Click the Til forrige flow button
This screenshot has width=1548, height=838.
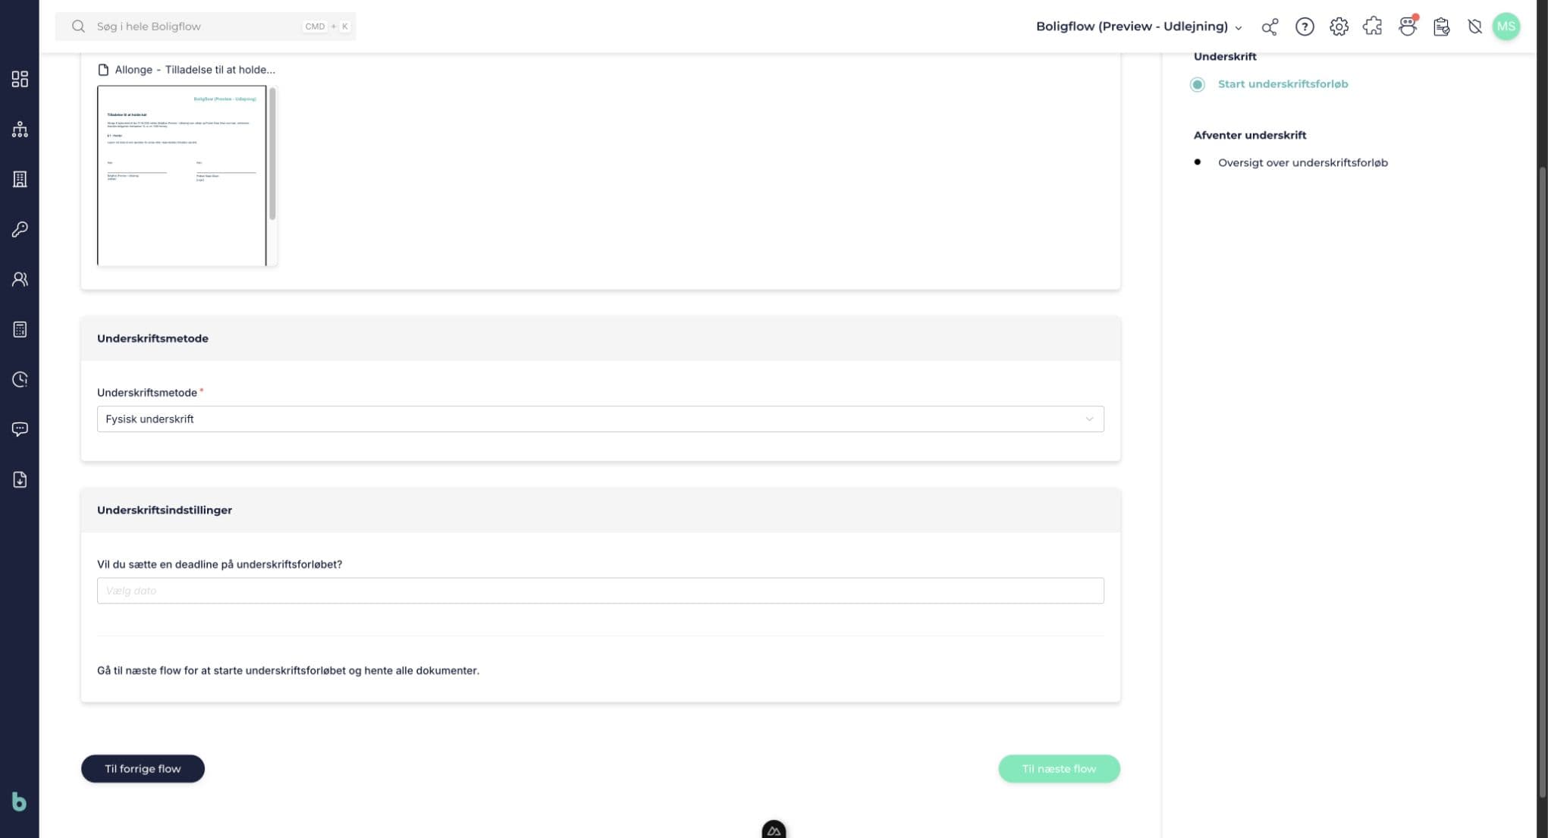143,768
